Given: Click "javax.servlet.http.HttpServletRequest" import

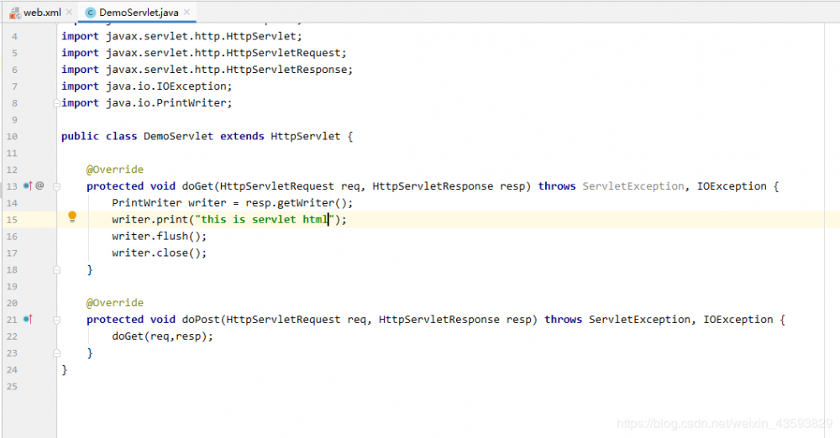Looking at the screenshot, I should click(223, 53).
